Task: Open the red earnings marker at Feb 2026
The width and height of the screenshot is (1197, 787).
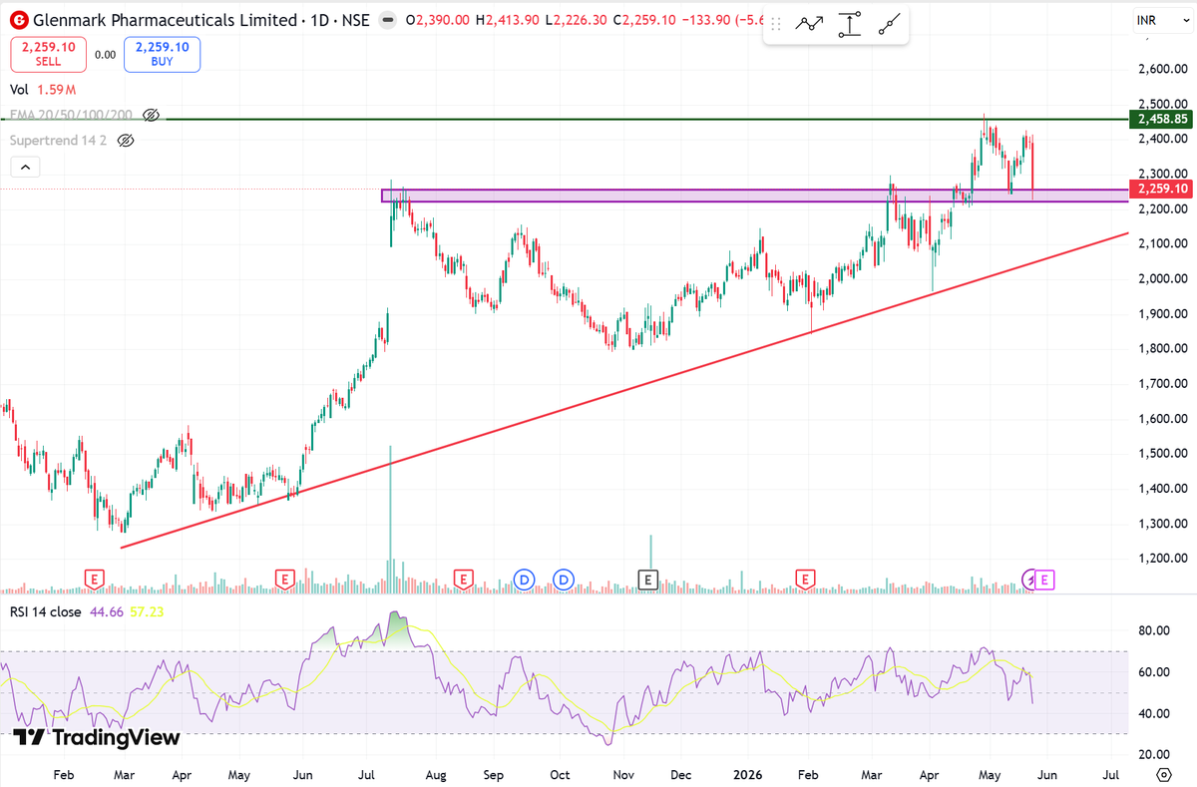Action: pos(805,579)
